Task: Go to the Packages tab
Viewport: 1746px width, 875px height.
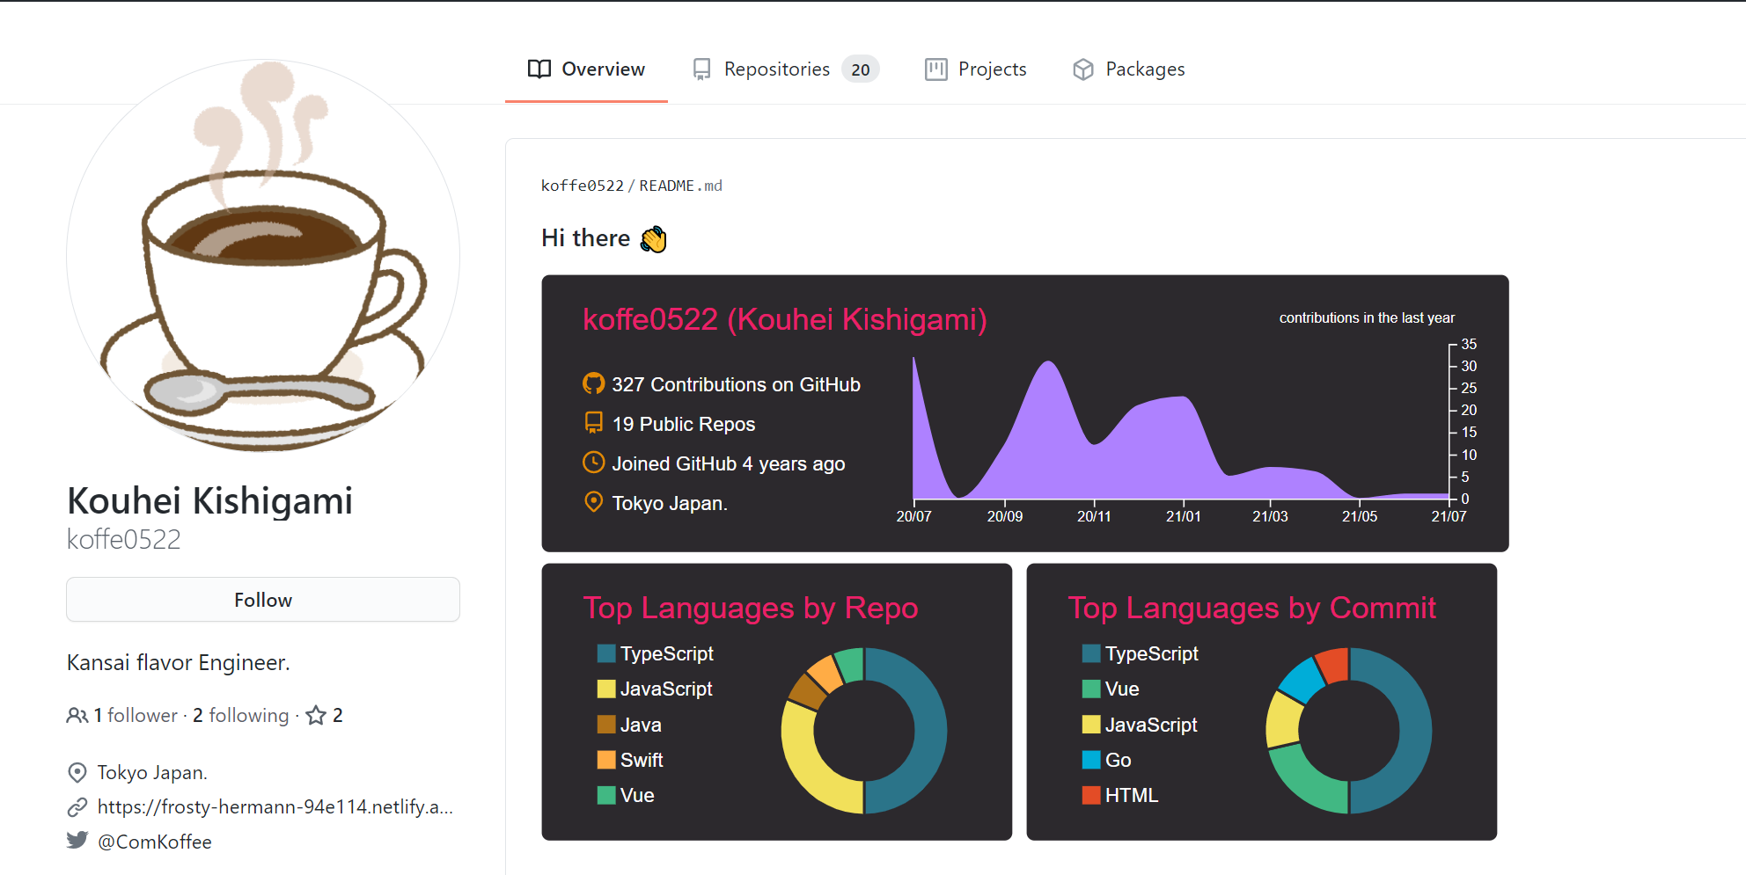Action: pos(1128,69)
